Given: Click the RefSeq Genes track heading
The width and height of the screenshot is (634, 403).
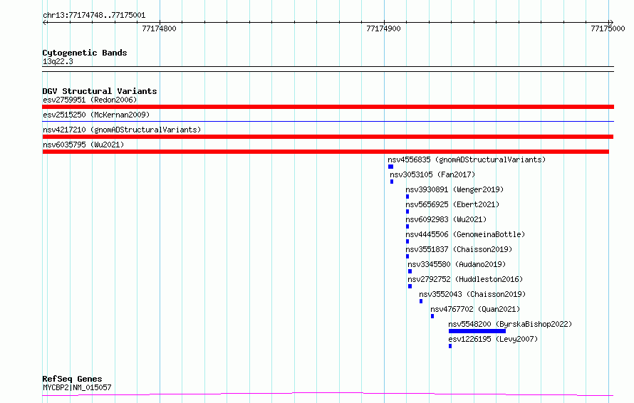Looking at the screenshot, I should tap(72, 380).
